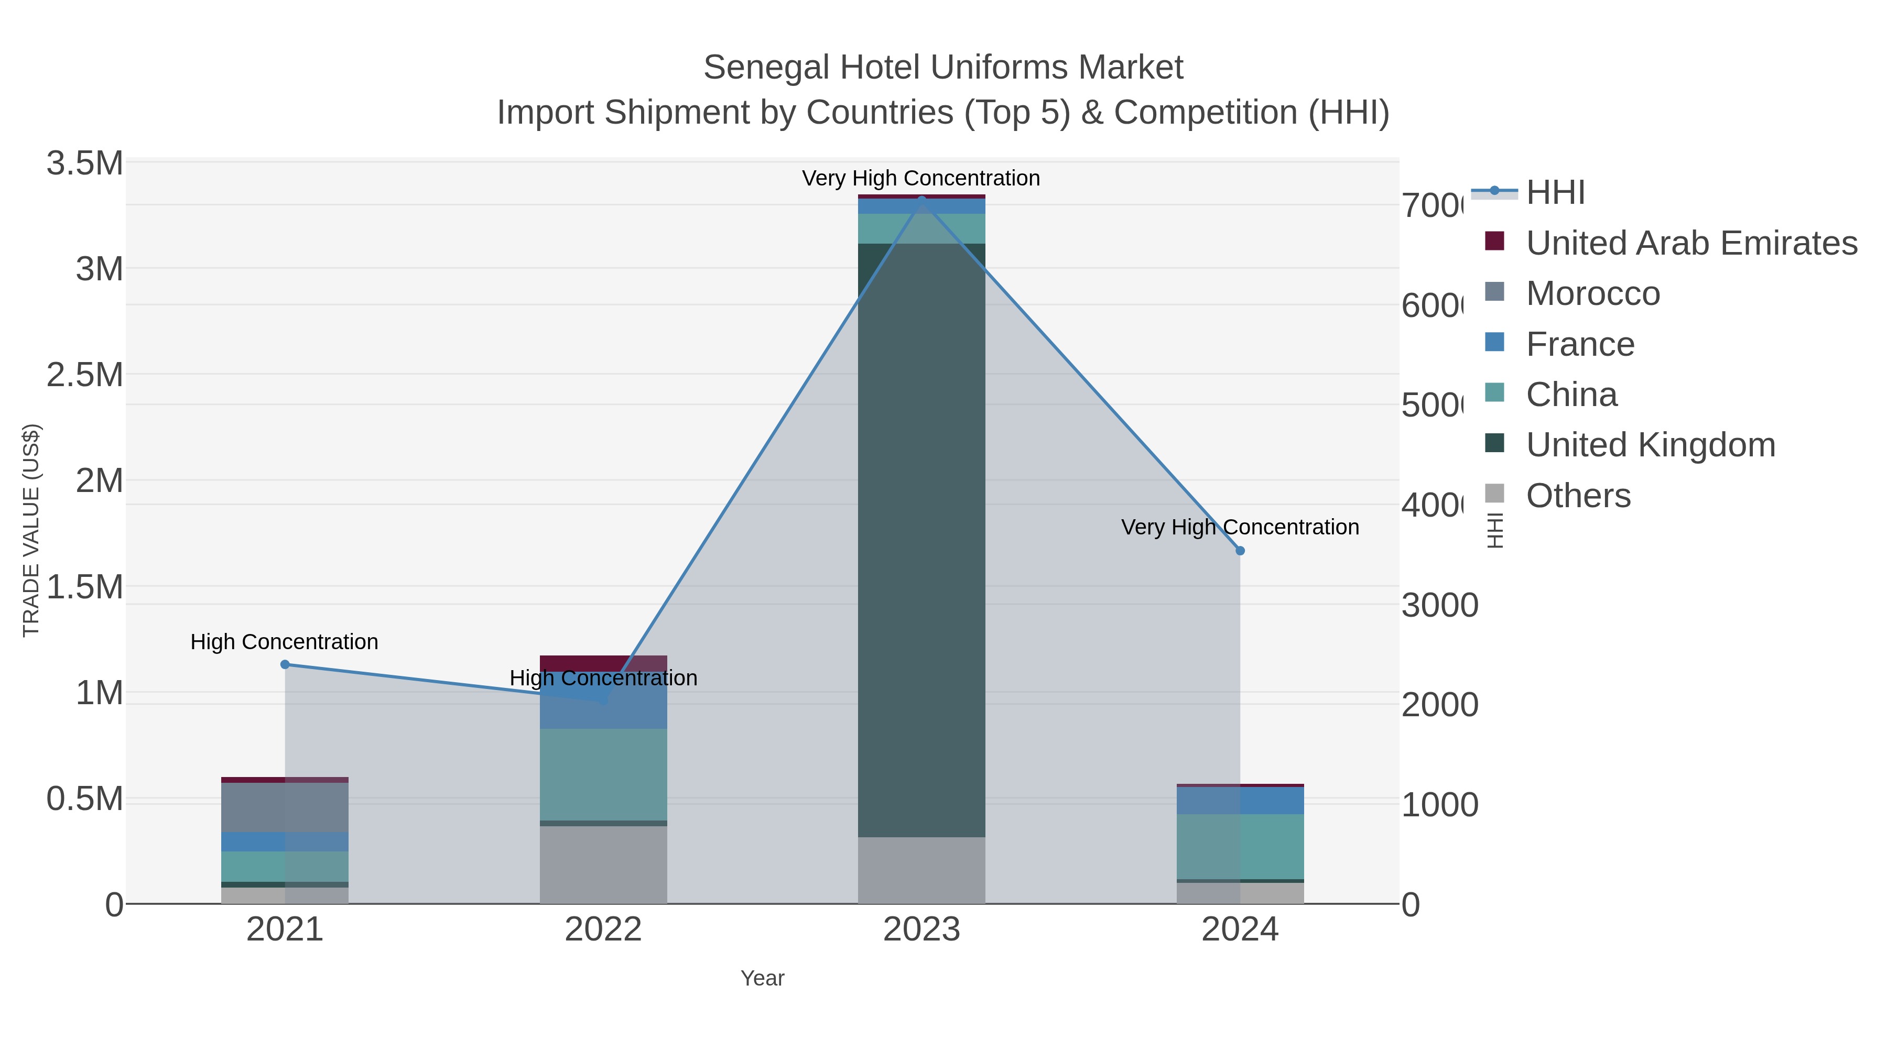This screenshot has height=1061, width=1887.
Task: Click the UAE segment atop 2022 bar
Action: (603, 663)
